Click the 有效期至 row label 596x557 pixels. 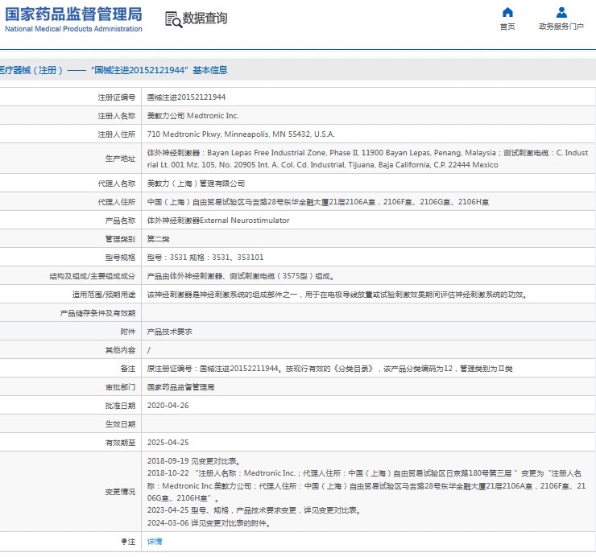pyautogui.click(x=120, y=442)
